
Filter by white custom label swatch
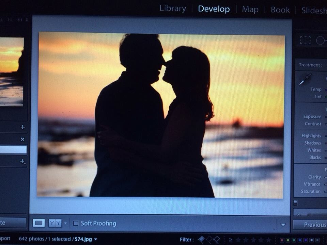tap(312, 240)
